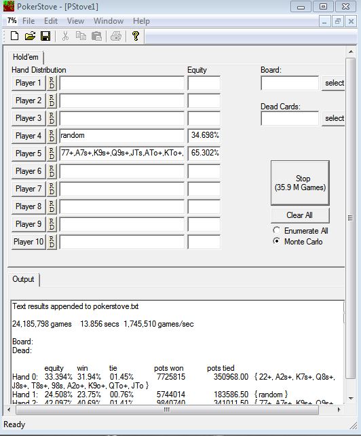Open the View menu

coord(75,21)
